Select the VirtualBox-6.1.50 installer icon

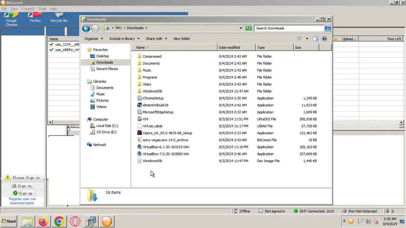tap(139, 147)
